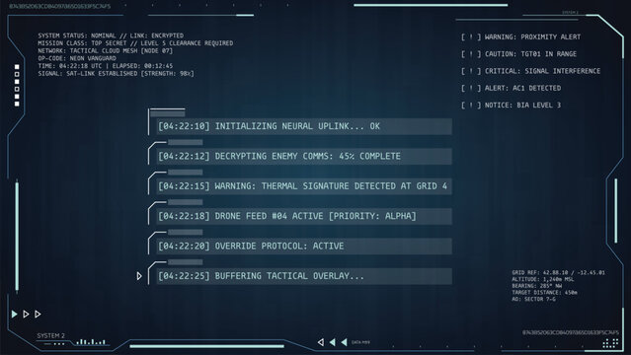Screen dimensions: 631x355
Task: Click the [04:22:18] timestamp in the log
Action: pyautogui.click(x=184, y=216)
